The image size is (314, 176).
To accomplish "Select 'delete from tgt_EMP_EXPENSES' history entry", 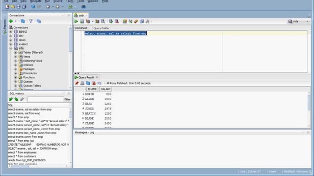I will 26,160.
